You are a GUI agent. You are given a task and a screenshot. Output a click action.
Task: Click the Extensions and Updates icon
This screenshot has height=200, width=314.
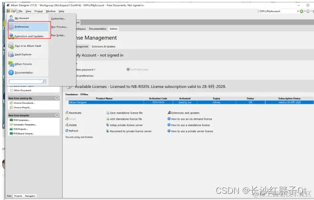point(11,36)
